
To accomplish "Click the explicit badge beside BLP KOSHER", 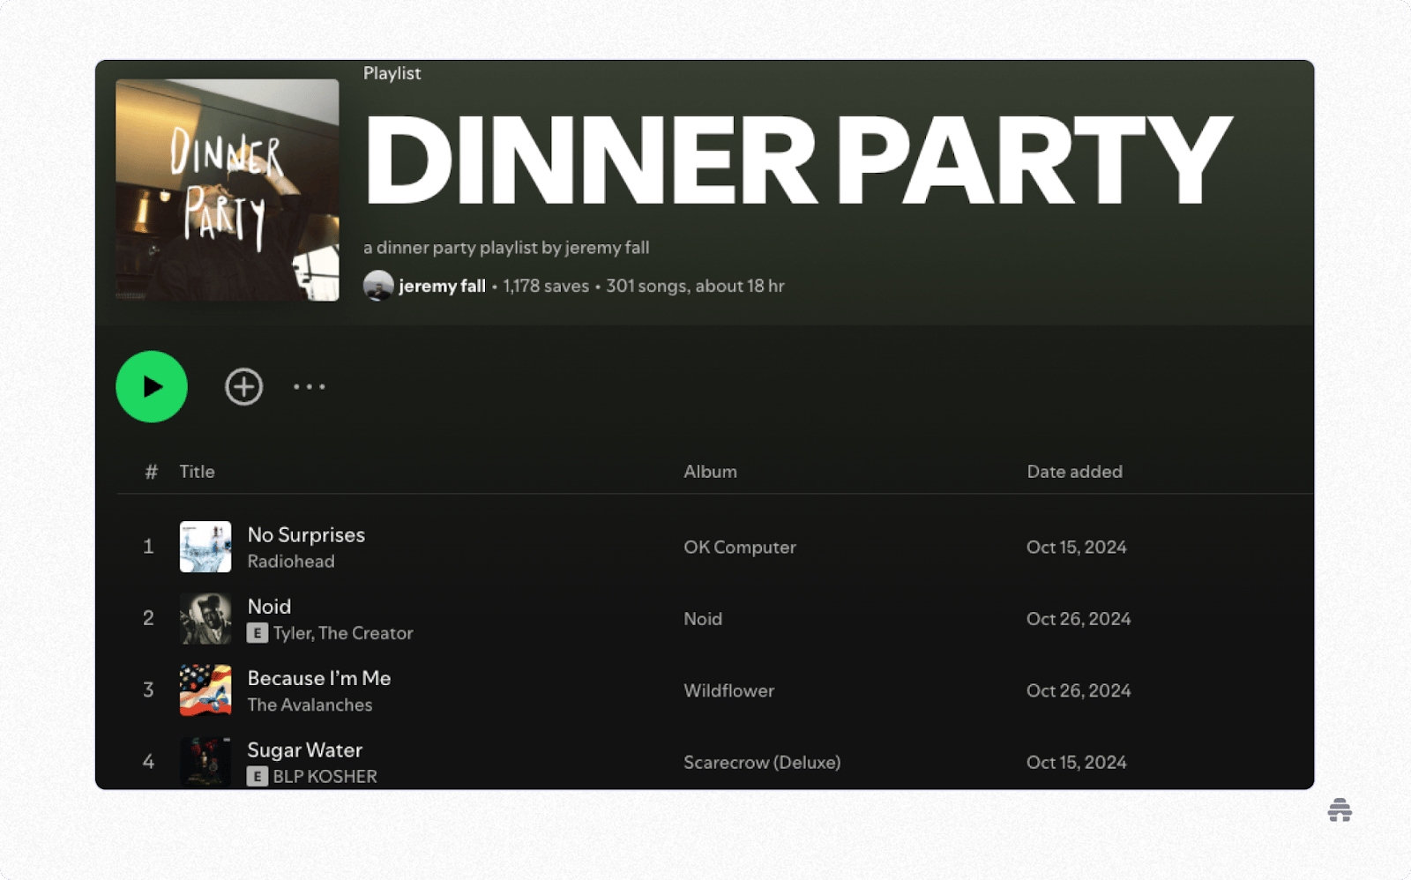I will tap(258, 777).
